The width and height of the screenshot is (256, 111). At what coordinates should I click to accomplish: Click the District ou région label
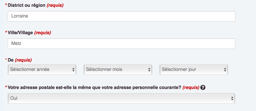(x=26, y=5)
